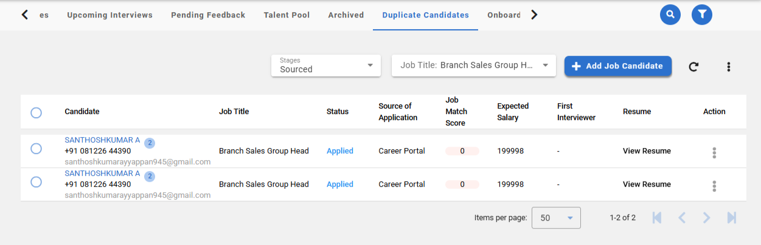Open View Resume for the first candidate

coord(647,151)
